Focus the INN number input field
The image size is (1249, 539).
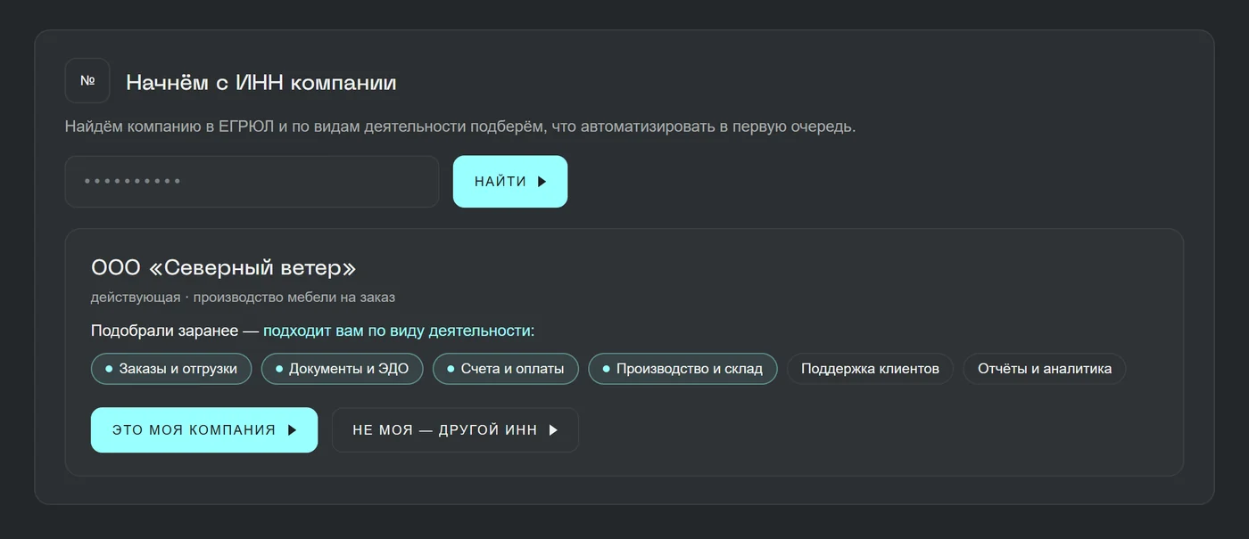(252, 182)
